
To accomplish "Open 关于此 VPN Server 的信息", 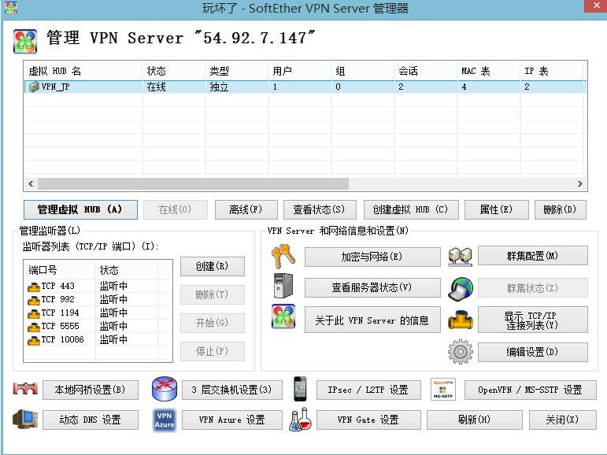I will (x=372, y=320).
